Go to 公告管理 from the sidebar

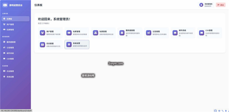(10, 48)
